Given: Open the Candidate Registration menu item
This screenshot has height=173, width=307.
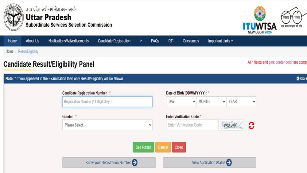Looking at the screenshot, I should (114, 41).
